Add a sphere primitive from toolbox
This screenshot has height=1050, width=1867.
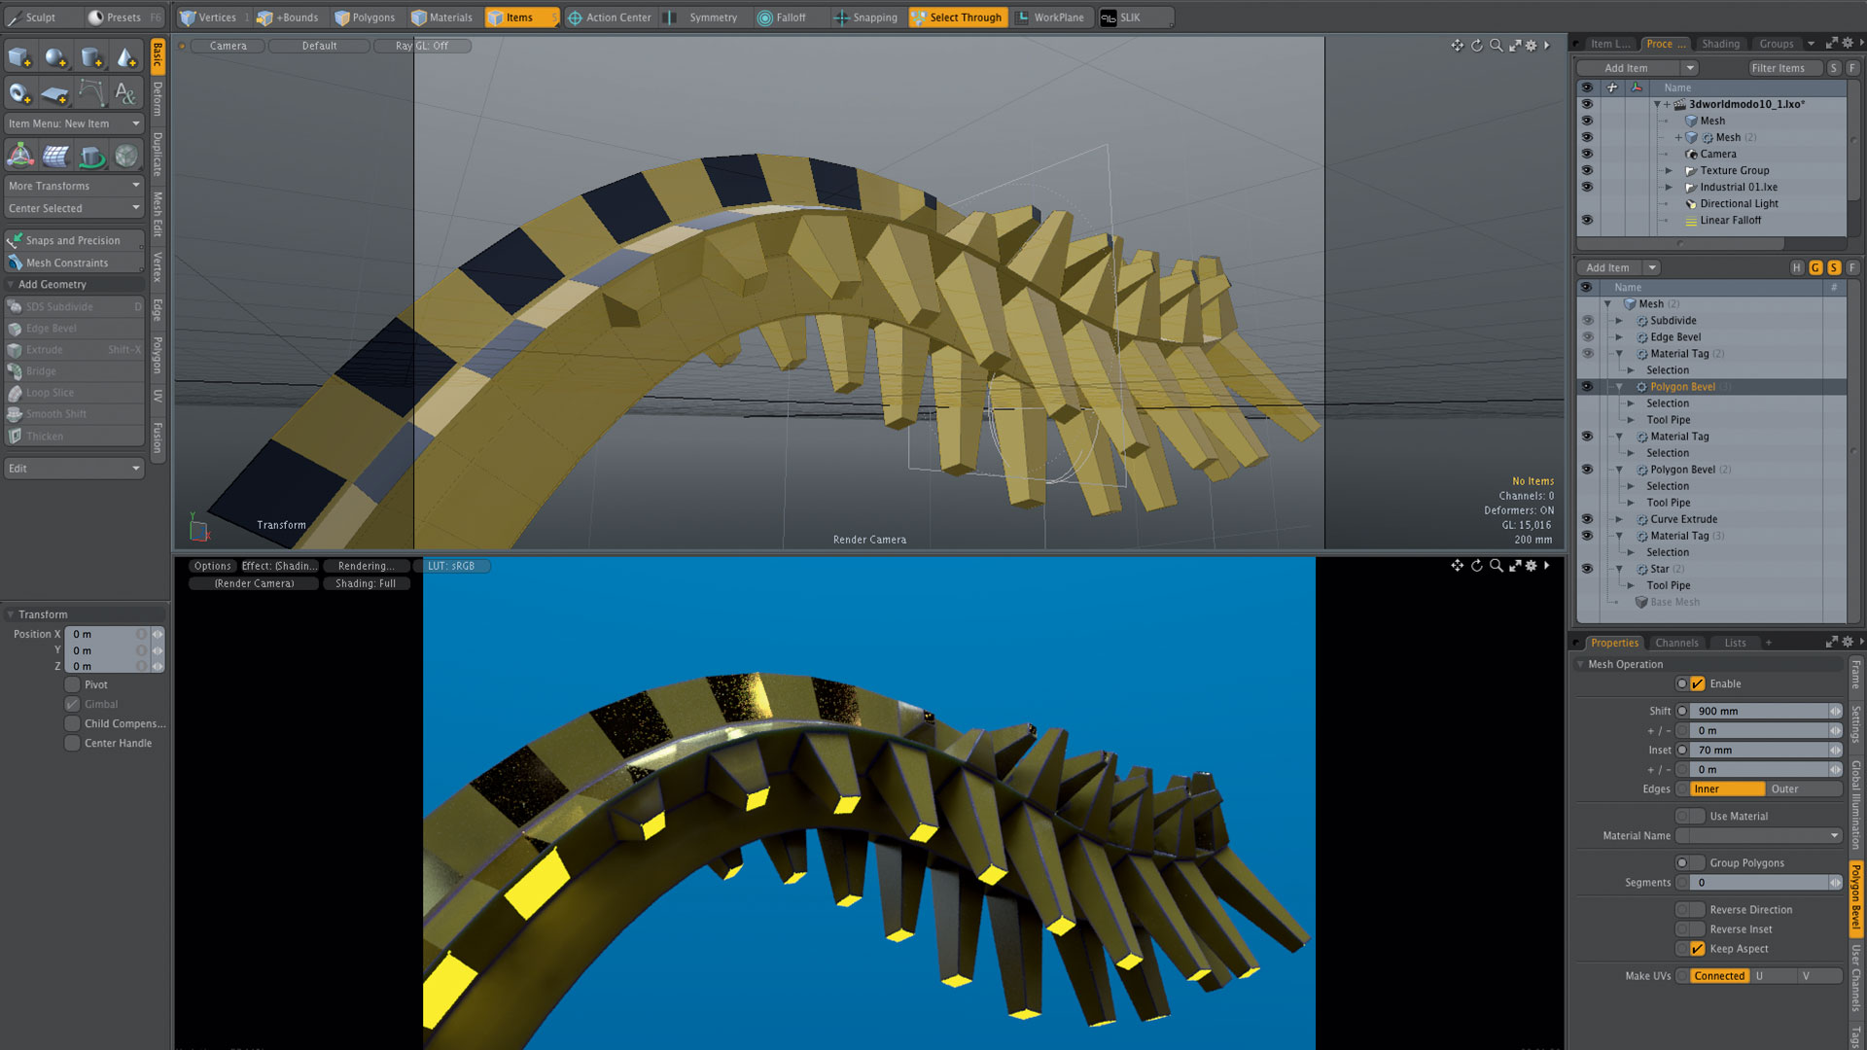point(55,57)
